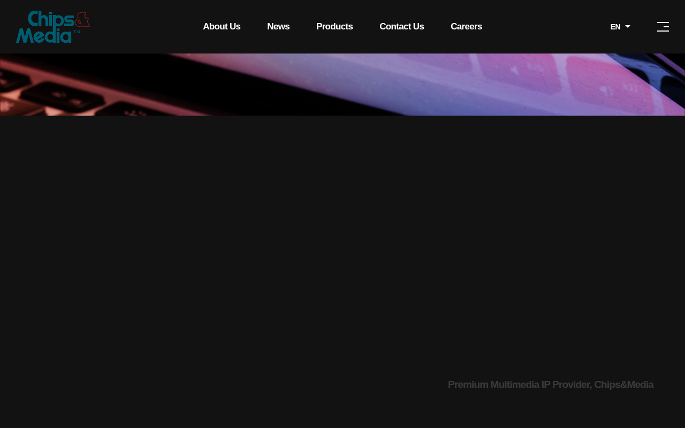Go to the News page
Screen dimensions: 685x428
click(x=278, y=27)
